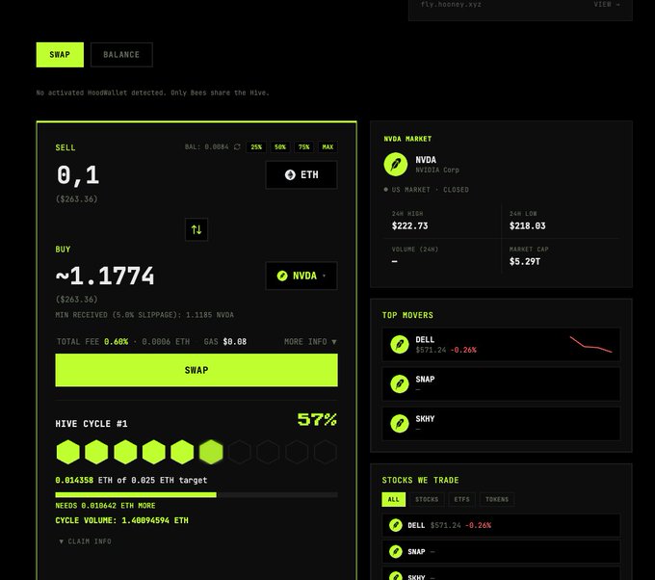Click the feather icon in NVDA selector

[282, 276]
